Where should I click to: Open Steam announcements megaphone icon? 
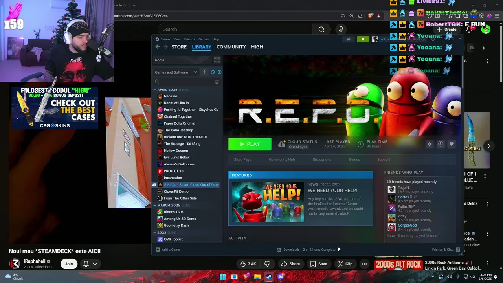click(x=348, y=39)
